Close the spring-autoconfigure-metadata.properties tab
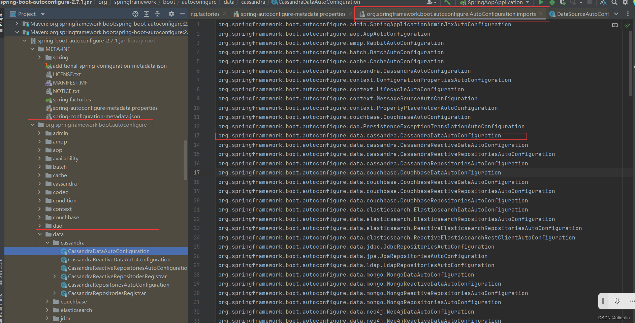The image size is (635, 323). click(x=350, y=14)
